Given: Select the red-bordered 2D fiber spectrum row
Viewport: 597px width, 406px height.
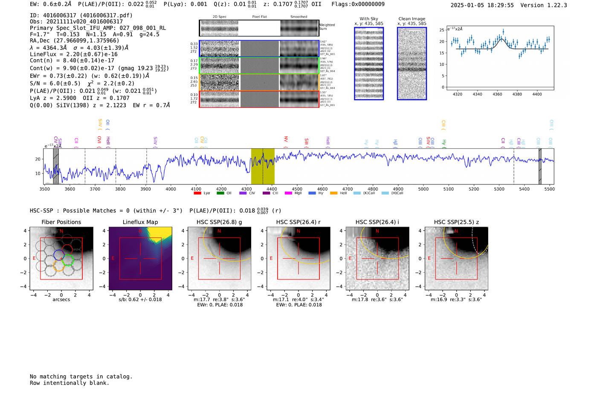Looking at the screenshot, I should click(x=259, y=99).
